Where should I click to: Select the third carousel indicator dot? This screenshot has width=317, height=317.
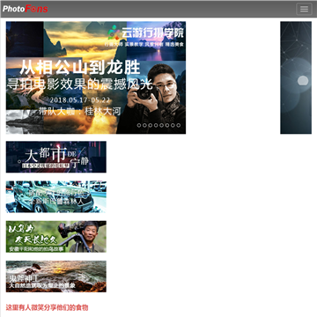point(151,125)
